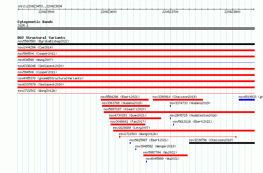Click nsv6336248 (Sedlazeck2020) label
Viewport: 263px width, 173px height.
pos(41,66)
